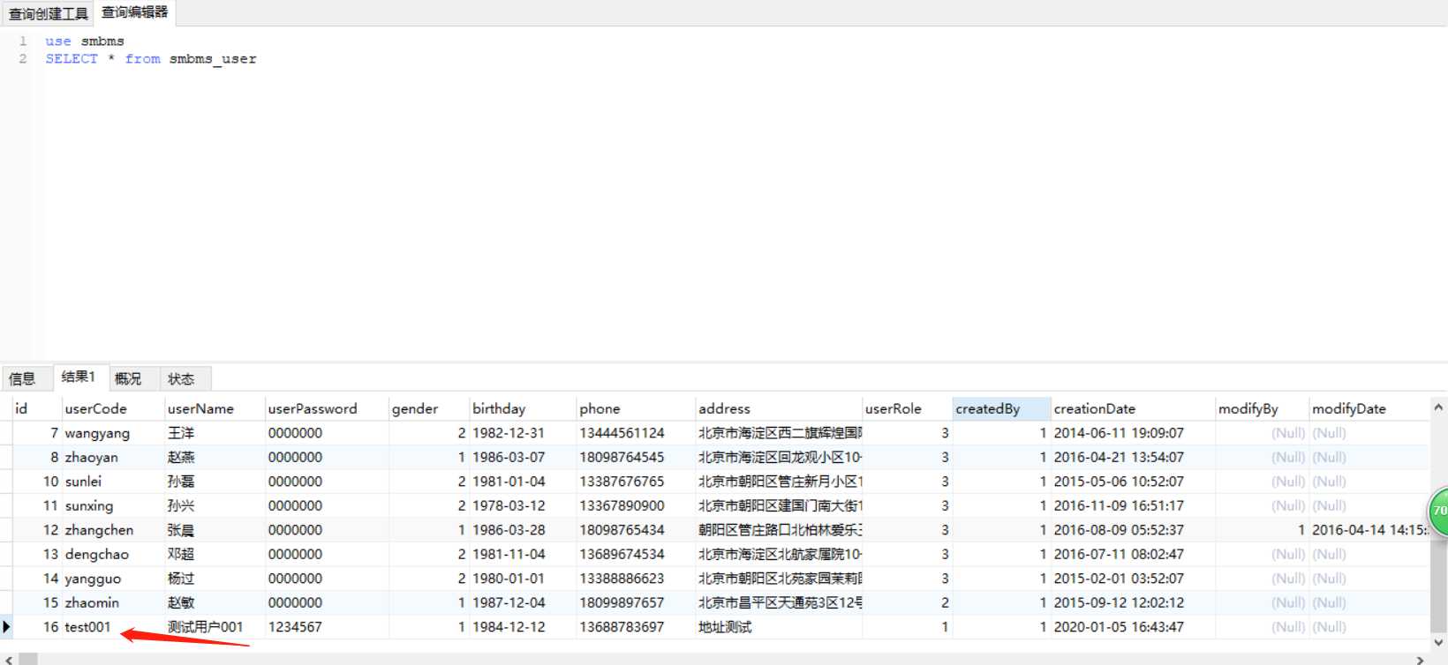Click the creationDate column header

[x=1133, y=408]
